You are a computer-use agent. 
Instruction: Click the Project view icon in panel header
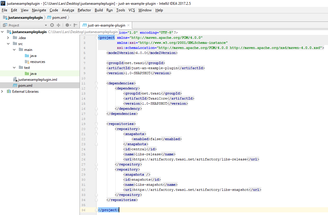(x=5, y=25)
